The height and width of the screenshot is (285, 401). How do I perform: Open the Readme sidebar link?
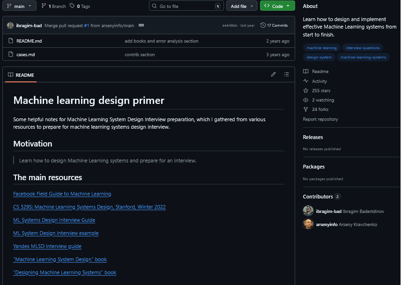(320, 72)
